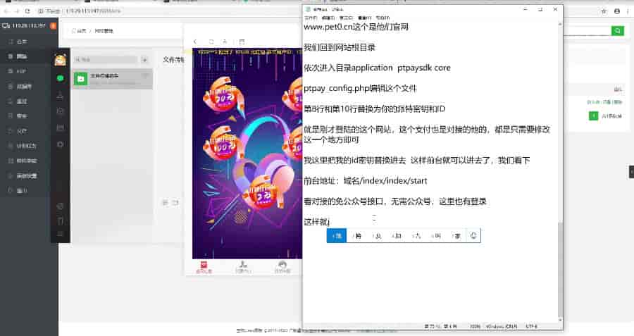Click the green search button at top right

click(617, 31)
